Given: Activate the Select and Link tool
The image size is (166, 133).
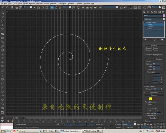Looking at the screenshot, I should point(12,7).
